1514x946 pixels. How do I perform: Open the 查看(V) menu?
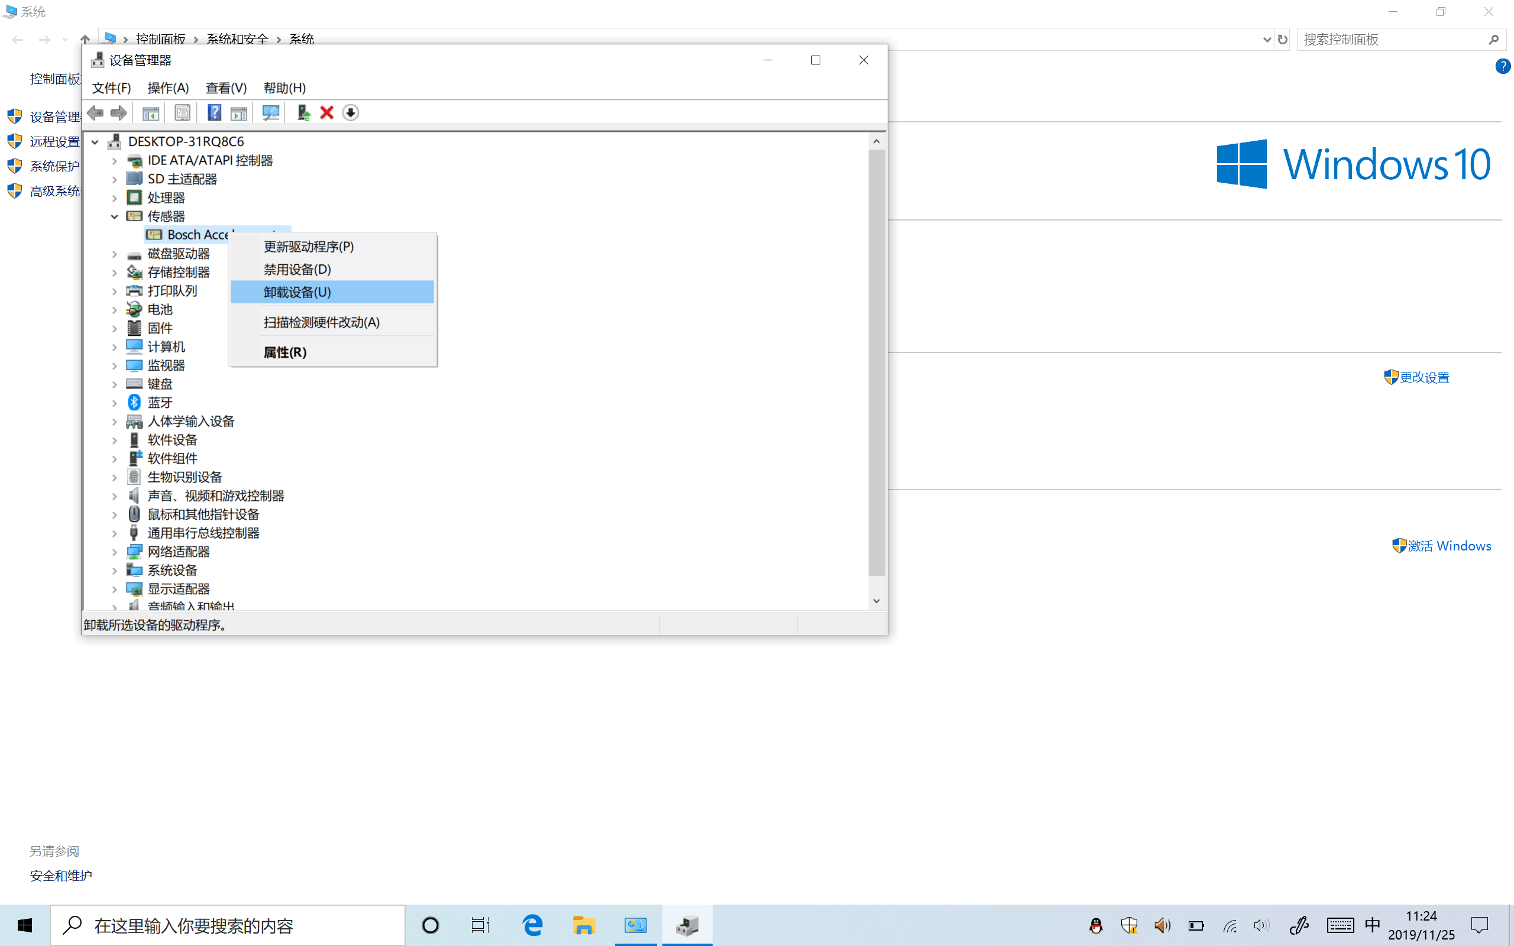226,88
